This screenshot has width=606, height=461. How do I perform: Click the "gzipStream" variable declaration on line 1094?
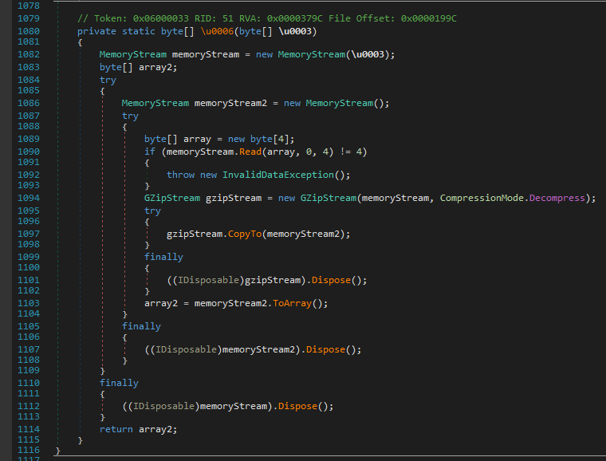[234, 199]
